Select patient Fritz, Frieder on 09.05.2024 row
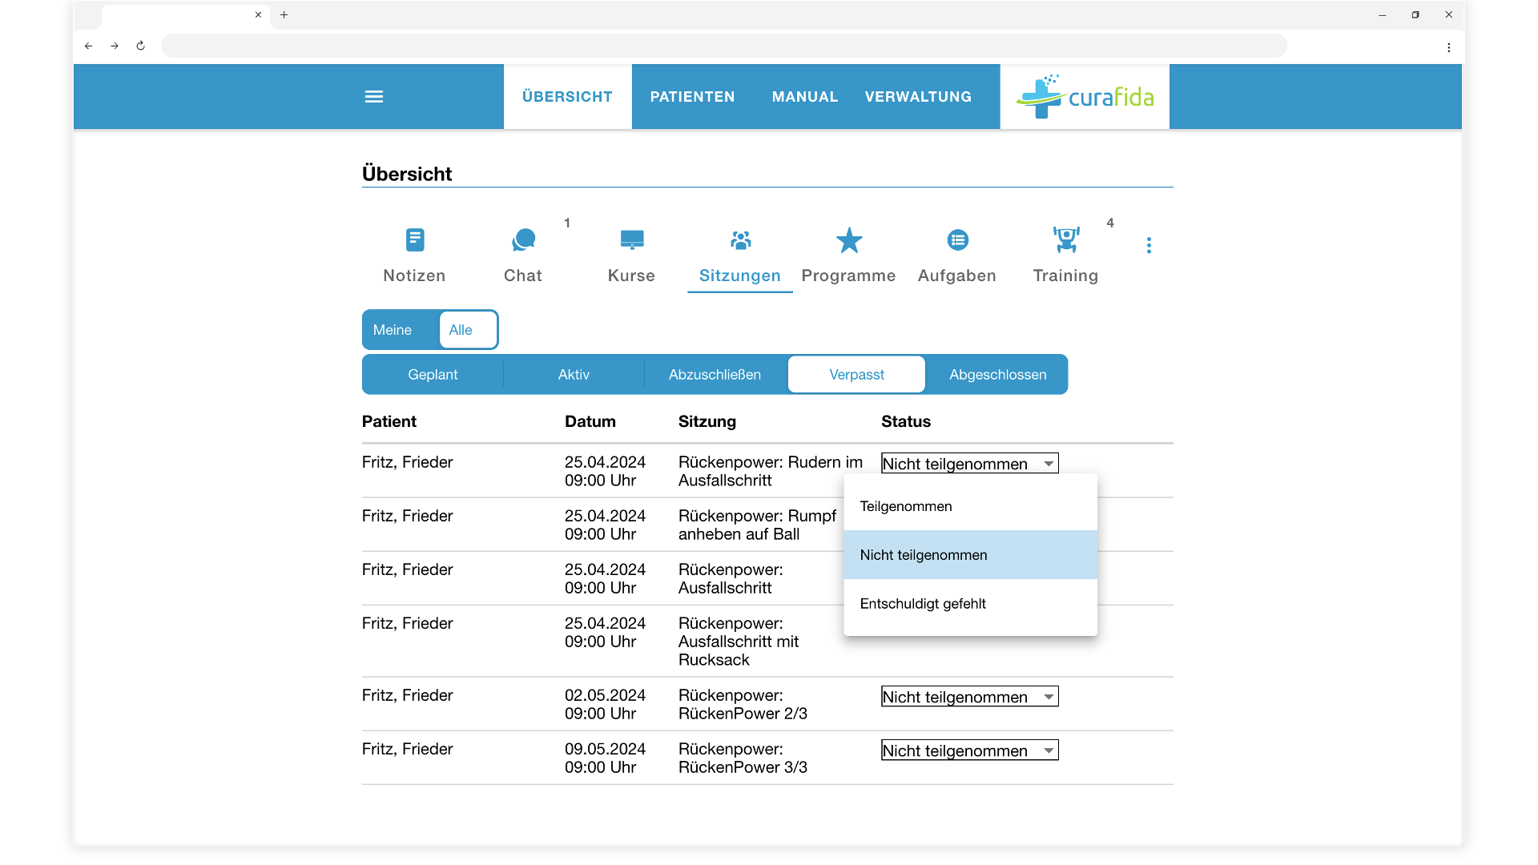This screenshot has height=865, width=1538. click(x=407, y=749)
